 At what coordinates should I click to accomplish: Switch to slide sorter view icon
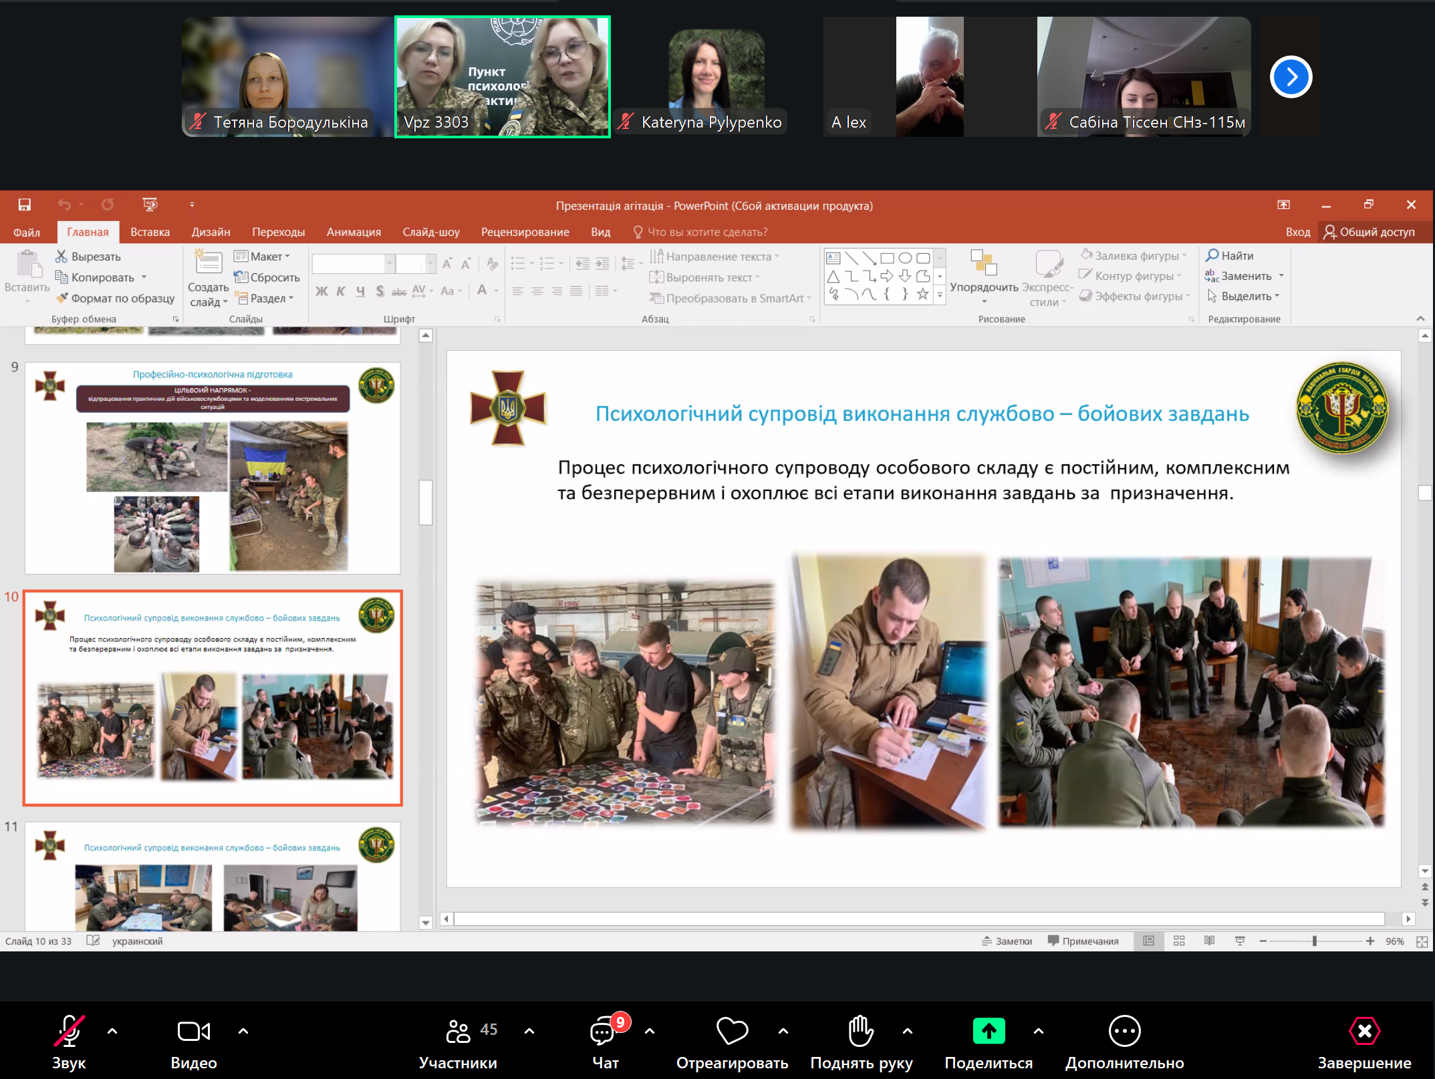(x=1179, y=941)
